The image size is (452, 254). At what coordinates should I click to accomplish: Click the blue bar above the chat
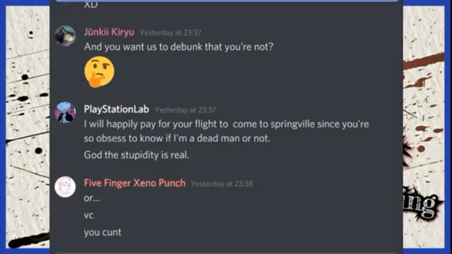(226, 1)
